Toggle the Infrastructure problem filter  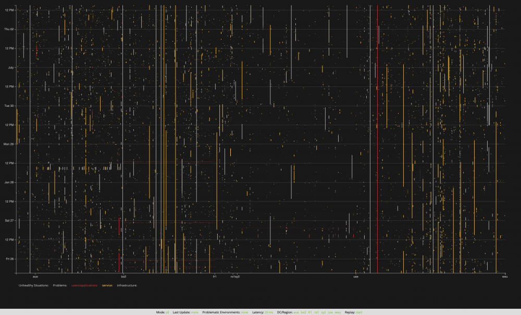127,285
